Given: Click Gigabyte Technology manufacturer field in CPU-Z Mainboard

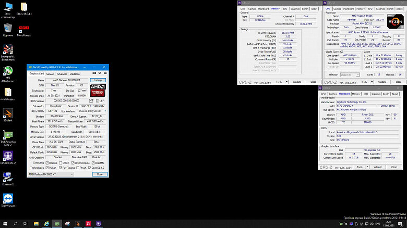Looking at the screenshot, I should point(367,102).
